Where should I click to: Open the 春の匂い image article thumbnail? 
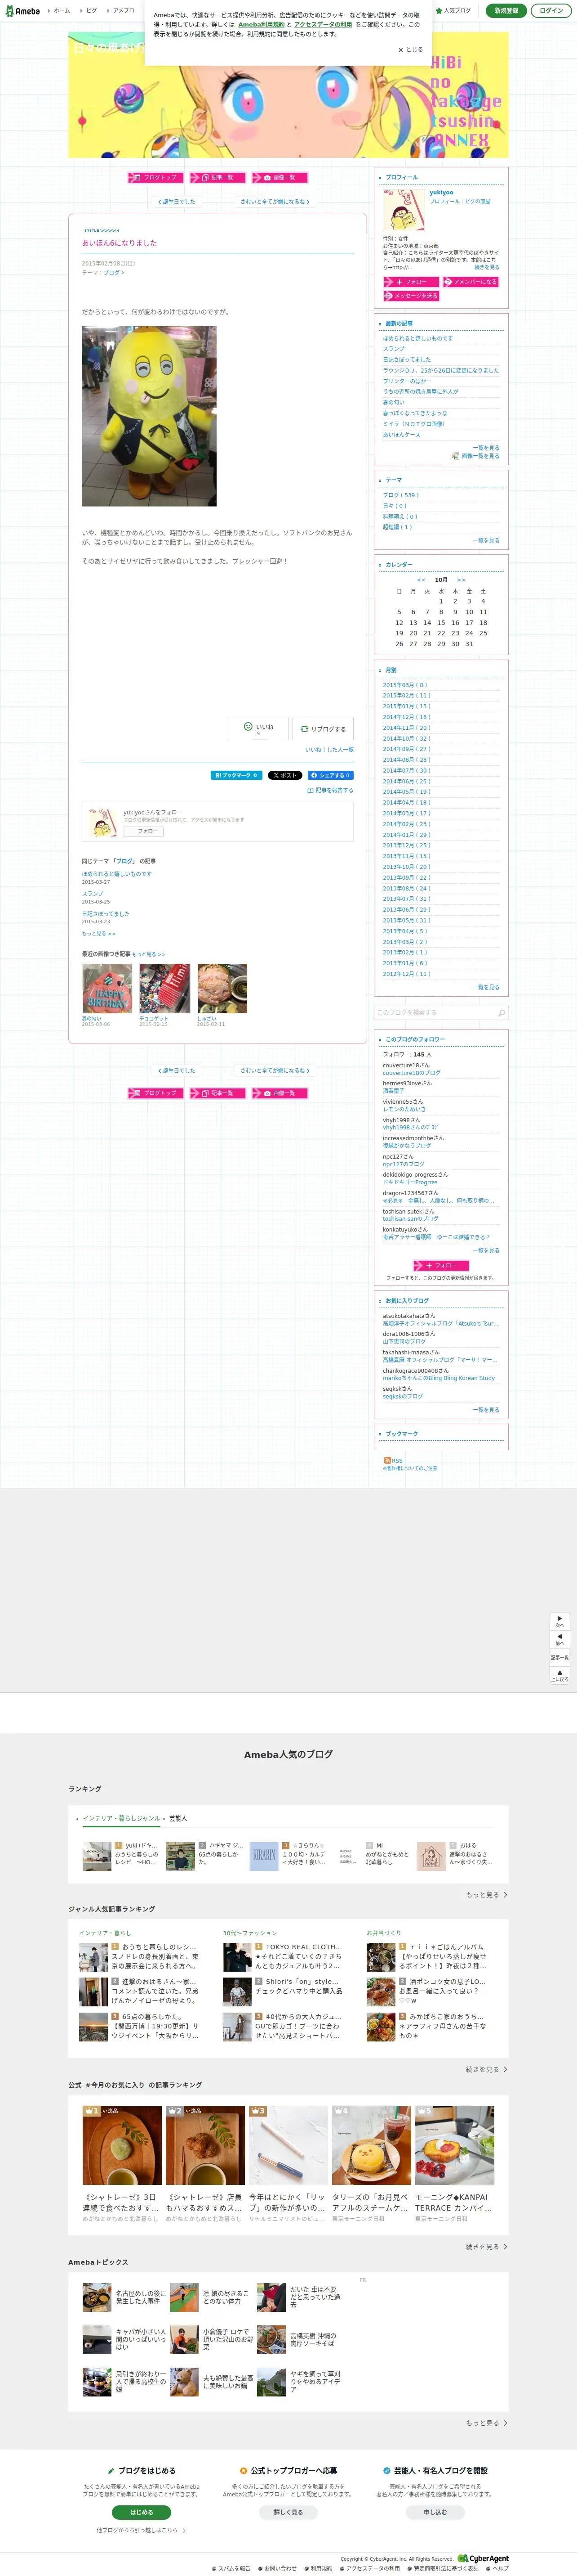(107, 989)
